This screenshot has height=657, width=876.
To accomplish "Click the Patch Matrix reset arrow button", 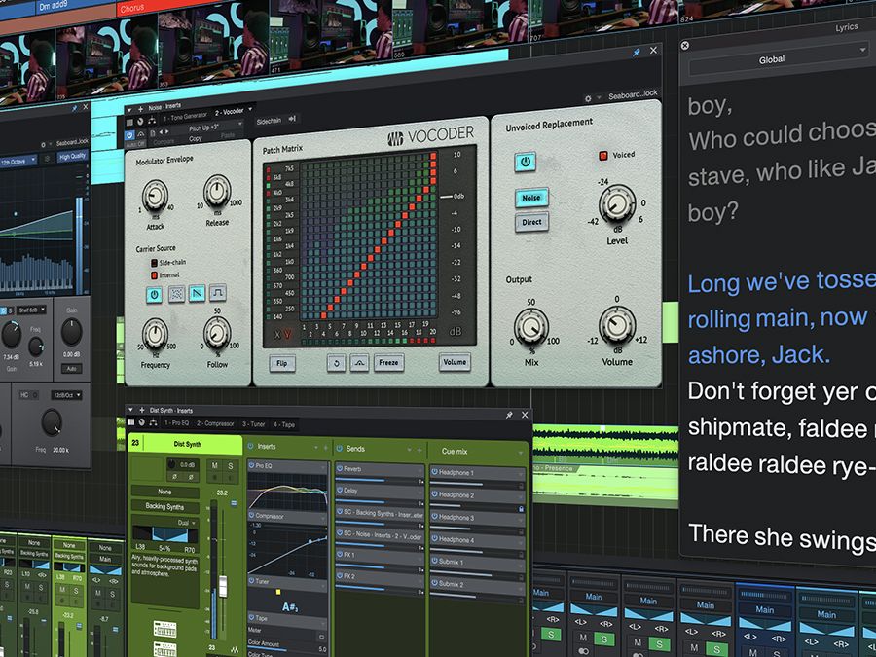I will tap(337, 363).
